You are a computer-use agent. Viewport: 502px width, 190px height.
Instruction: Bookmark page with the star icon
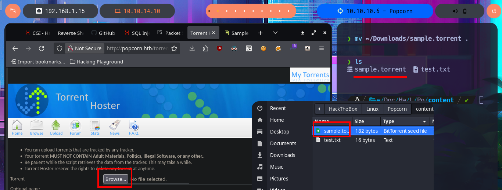pos(174,48)
